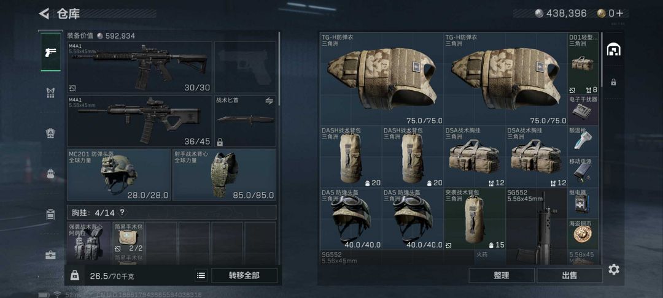The width and height of the screenshot is (663, 298).
Task: Select the 海盗银币 coin item
Action: [583, 234]
